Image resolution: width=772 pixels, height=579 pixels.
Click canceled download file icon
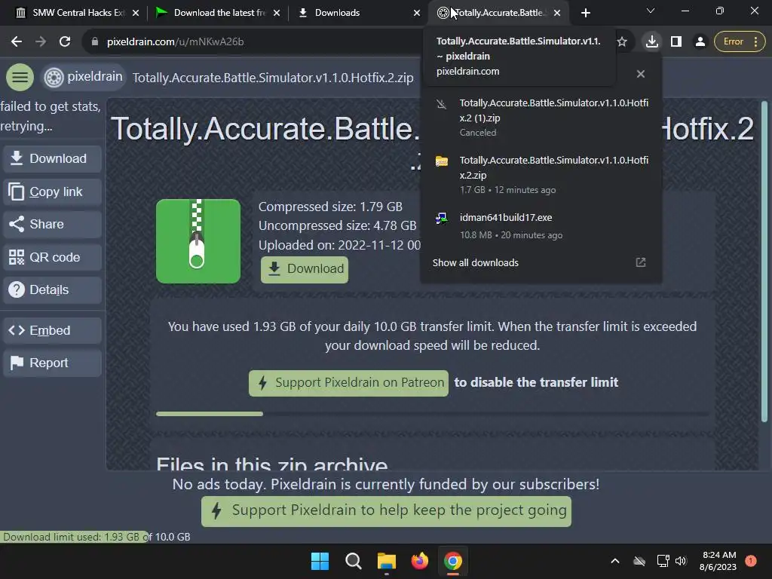442,104
